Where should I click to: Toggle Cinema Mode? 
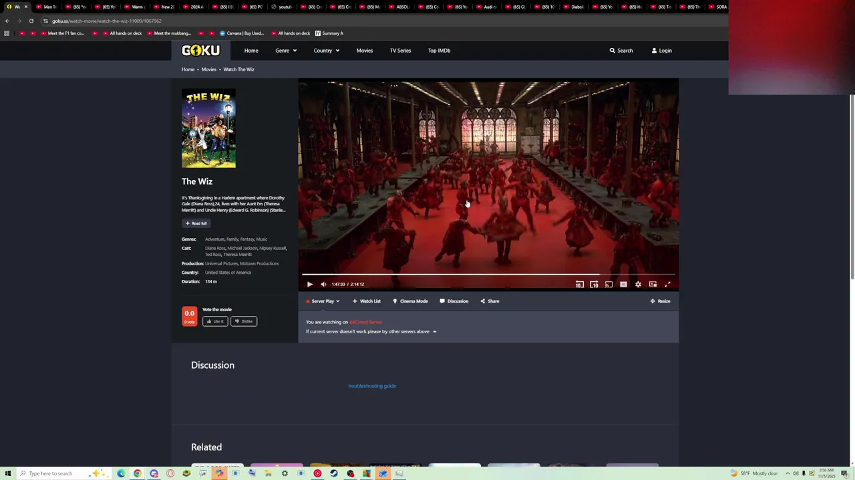[410, 301]
